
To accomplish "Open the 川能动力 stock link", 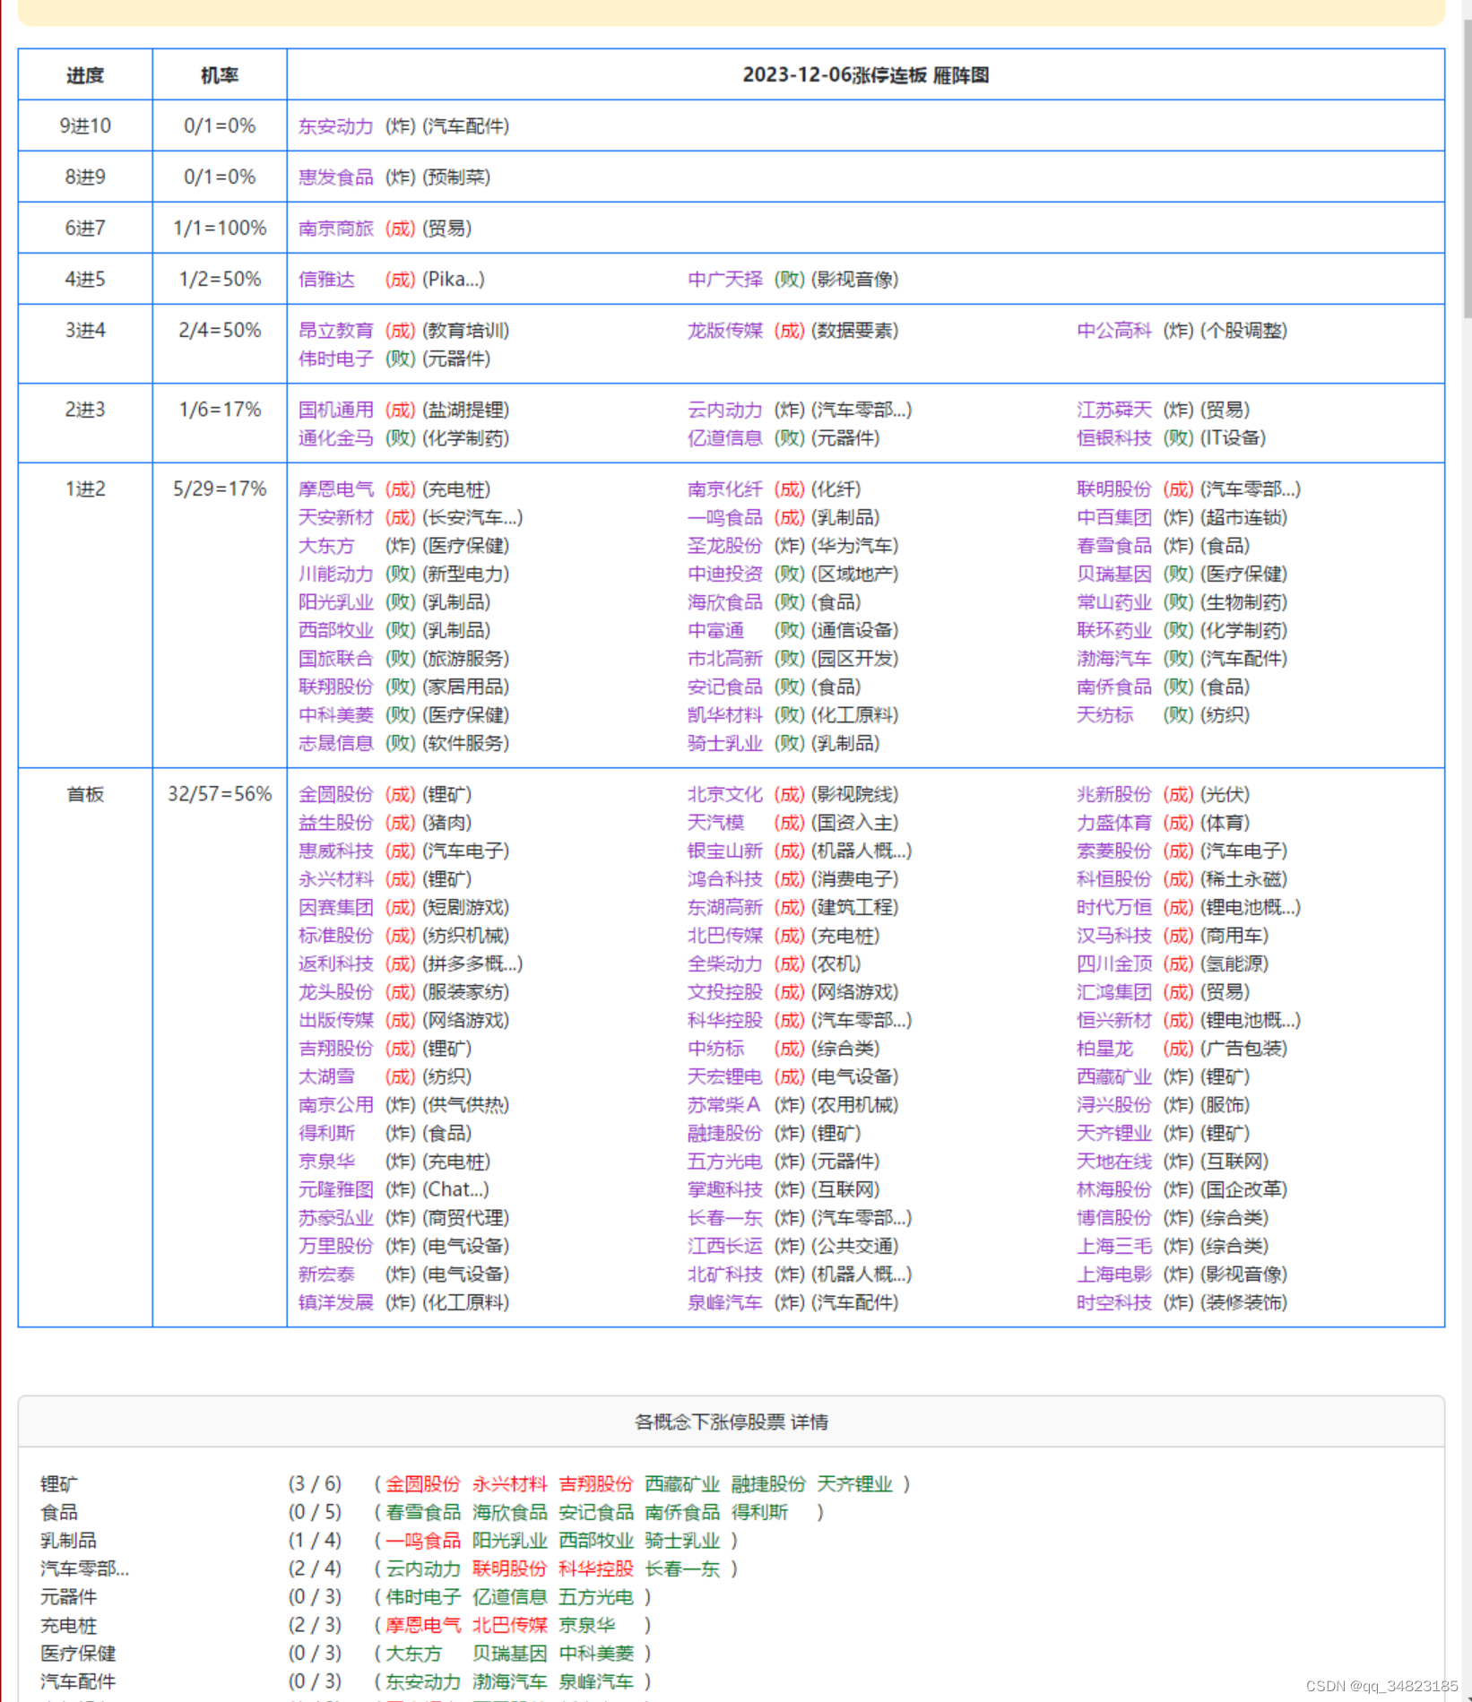I will pos(336,574).
